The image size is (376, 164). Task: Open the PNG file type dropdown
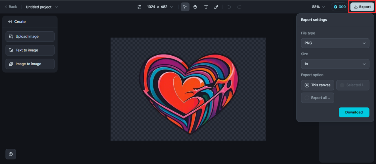pos(335,43)
